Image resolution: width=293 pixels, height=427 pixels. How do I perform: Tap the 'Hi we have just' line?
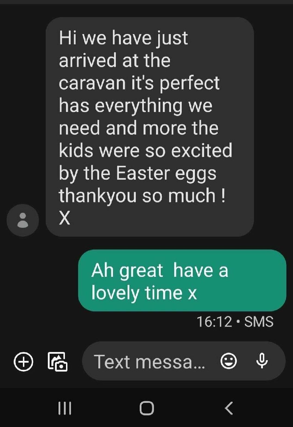pos(123,38)
